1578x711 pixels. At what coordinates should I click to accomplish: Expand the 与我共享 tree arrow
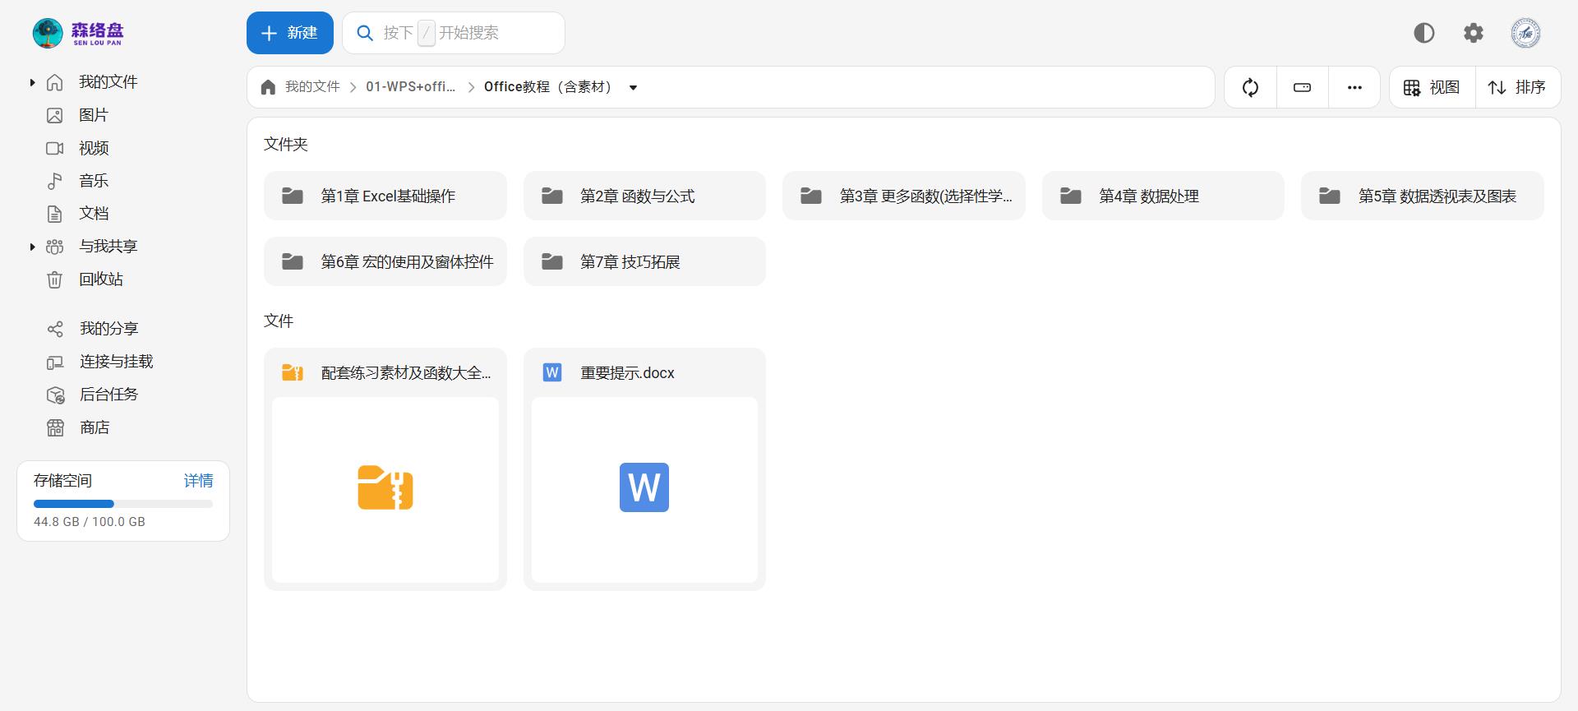(32, 247)
